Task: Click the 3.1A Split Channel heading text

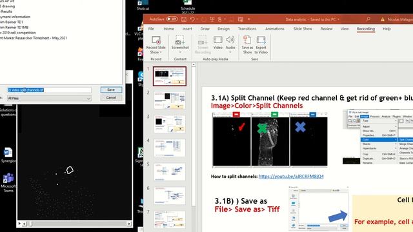Action: pos(312,98)
